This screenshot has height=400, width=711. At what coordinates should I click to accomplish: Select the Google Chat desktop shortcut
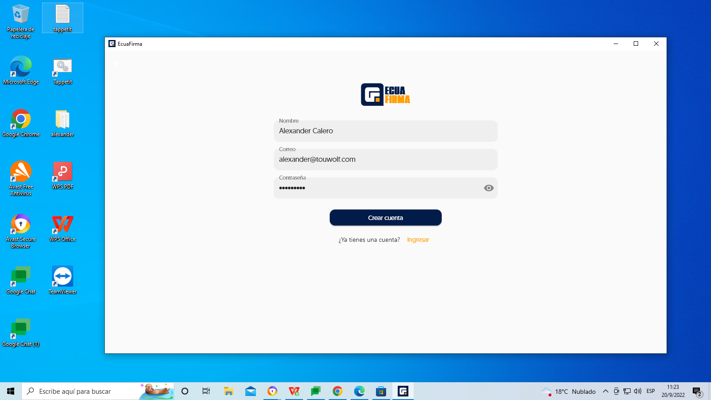tap(21, 280)
